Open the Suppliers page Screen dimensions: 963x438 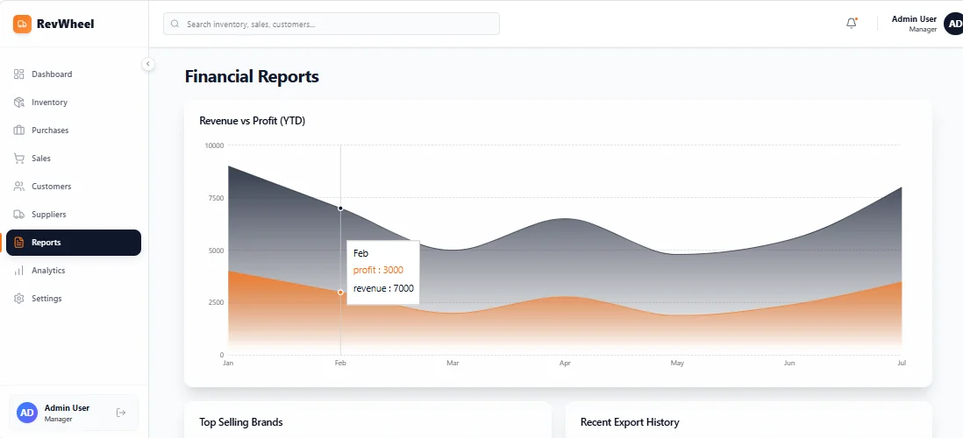tap(74, 214)
